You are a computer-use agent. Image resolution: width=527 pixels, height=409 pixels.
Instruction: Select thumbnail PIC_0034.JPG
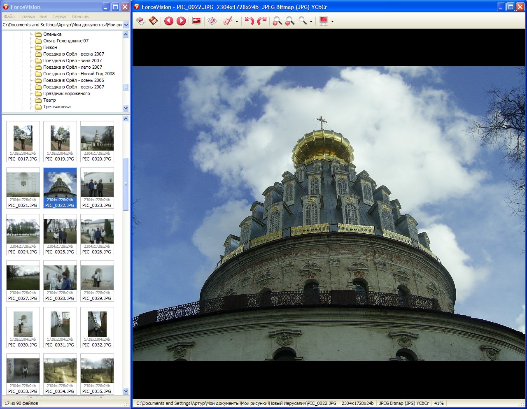[x=60, y=374]
